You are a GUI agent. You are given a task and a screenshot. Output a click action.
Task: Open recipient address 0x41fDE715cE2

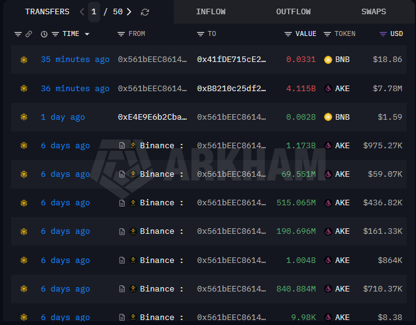pyautogui.click(x=232, y=60)
